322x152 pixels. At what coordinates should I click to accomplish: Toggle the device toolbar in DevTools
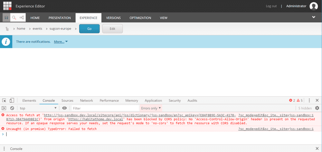coord(12,100)
